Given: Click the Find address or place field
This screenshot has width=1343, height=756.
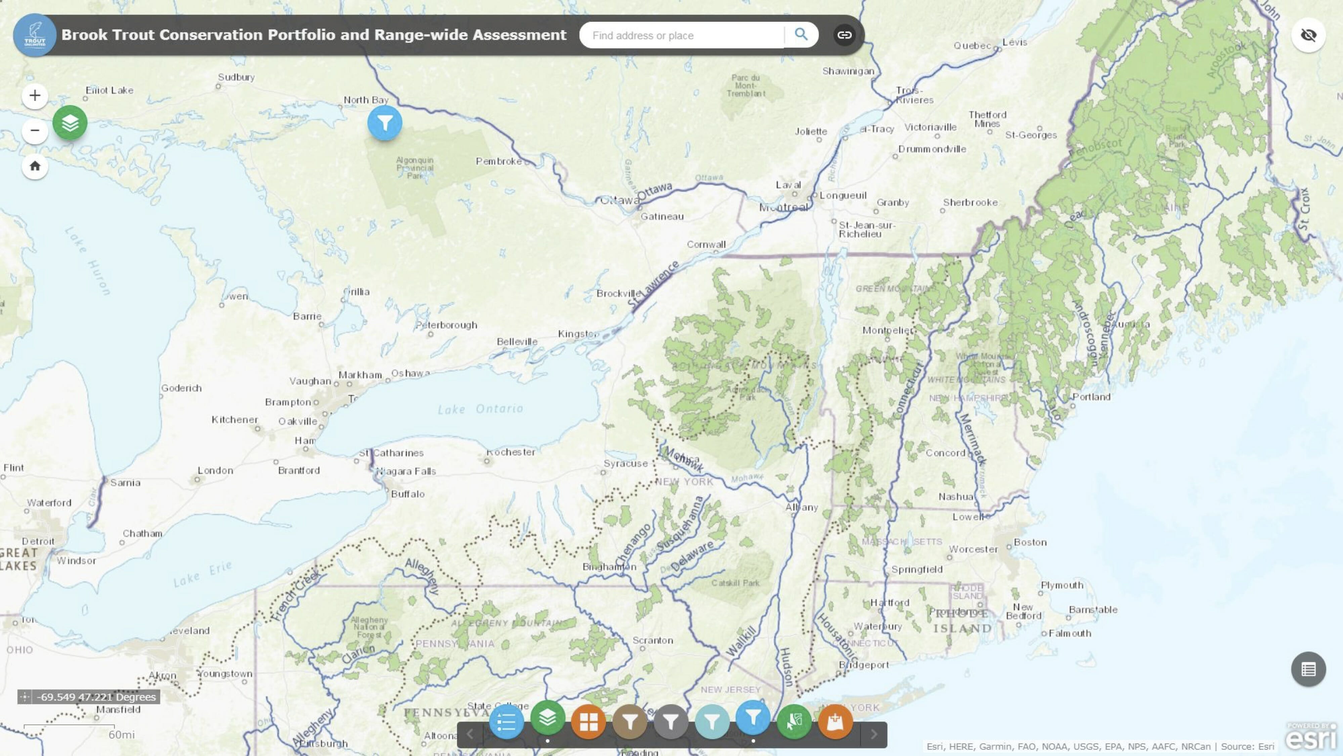Looking at the screenshot, I should click(678, 35).
